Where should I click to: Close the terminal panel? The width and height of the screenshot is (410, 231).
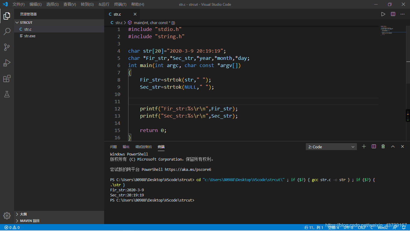point(402,146)
